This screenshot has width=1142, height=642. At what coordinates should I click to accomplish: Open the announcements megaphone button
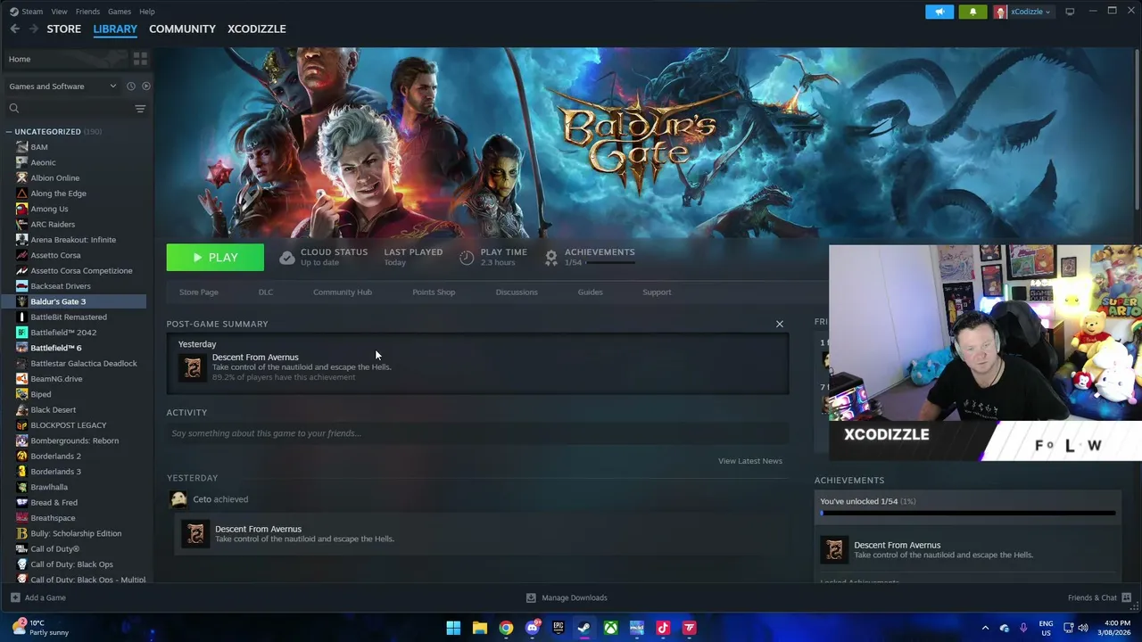tap(939, 12)
